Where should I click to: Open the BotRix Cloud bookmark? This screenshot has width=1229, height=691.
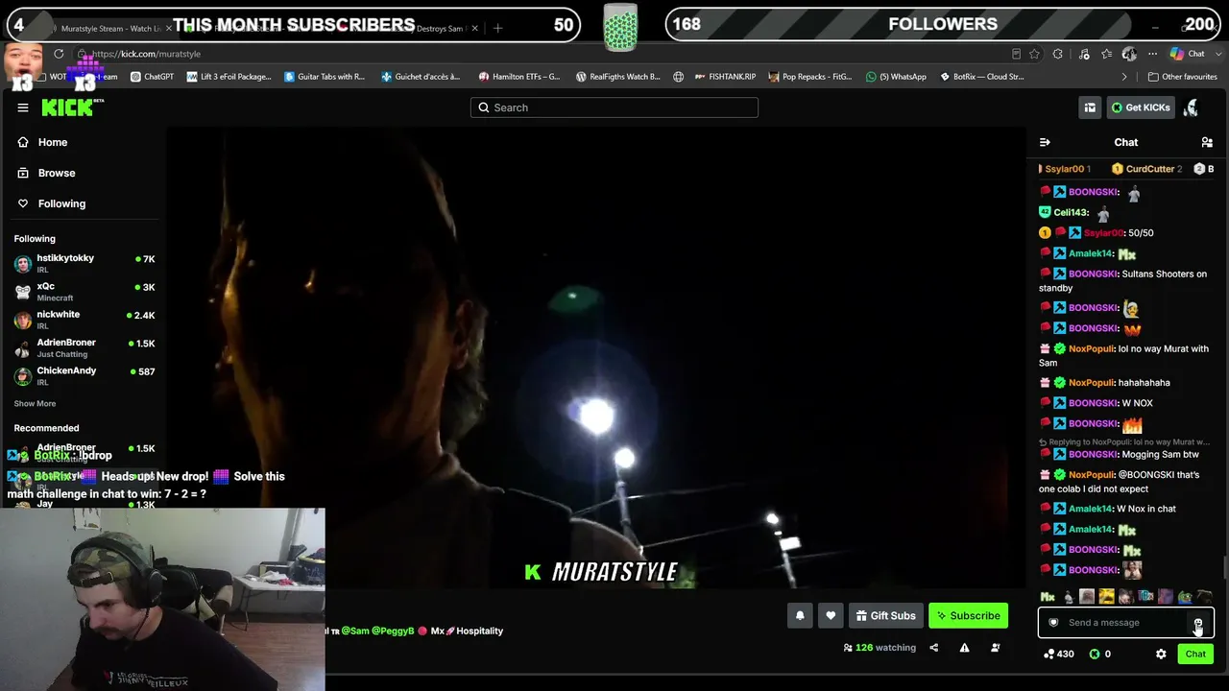[981, 77]
